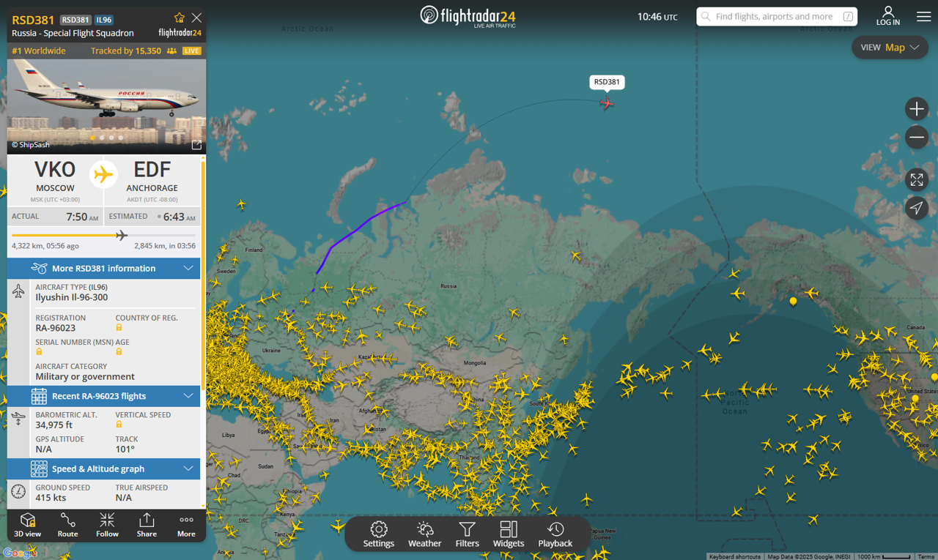Click the Vertical Speed lock icon
The width and height of the screenshot is (938, 560).
[119, 425]
